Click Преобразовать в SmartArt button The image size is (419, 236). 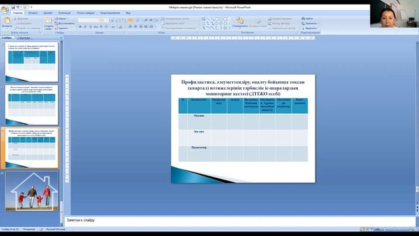(x=179, y=28)
